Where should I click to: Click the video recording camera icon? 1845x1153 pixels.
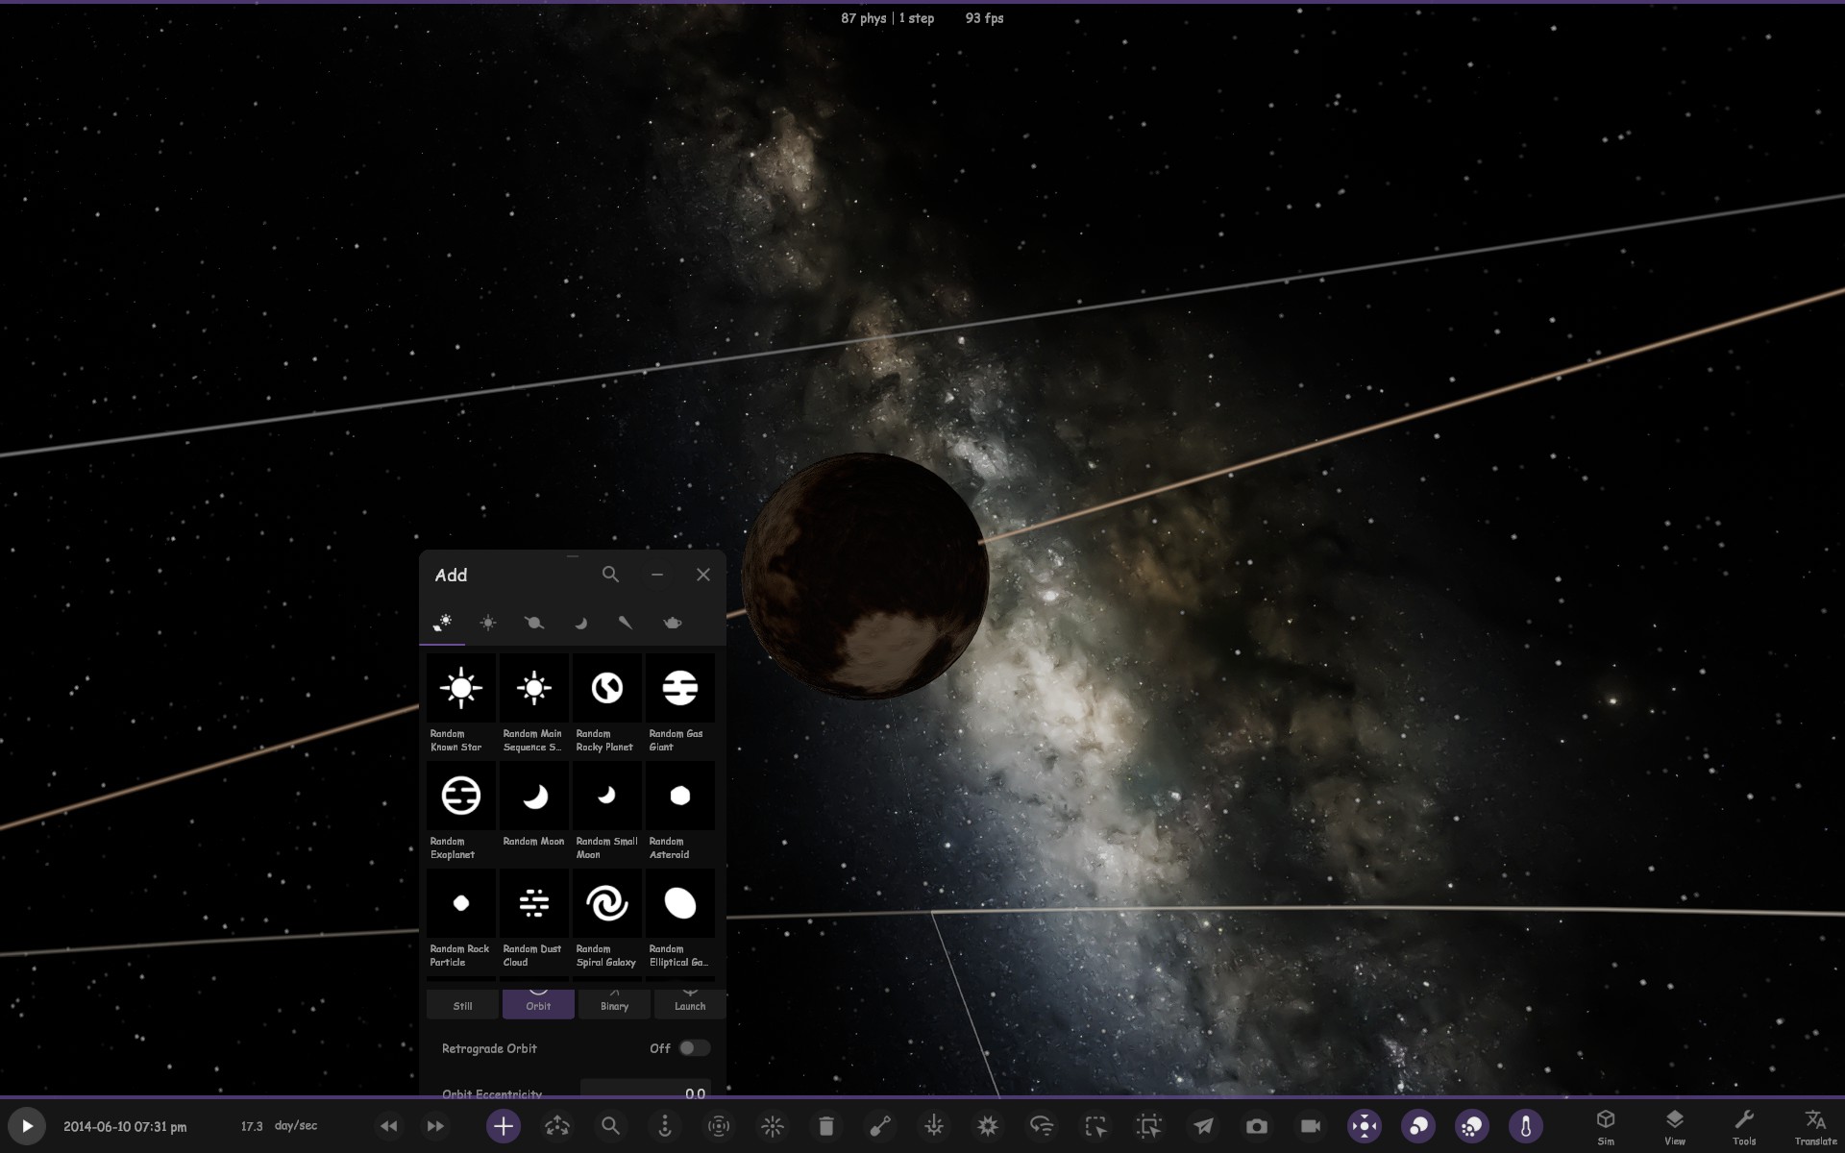pyautogui.click(x=1311, y=1126)
